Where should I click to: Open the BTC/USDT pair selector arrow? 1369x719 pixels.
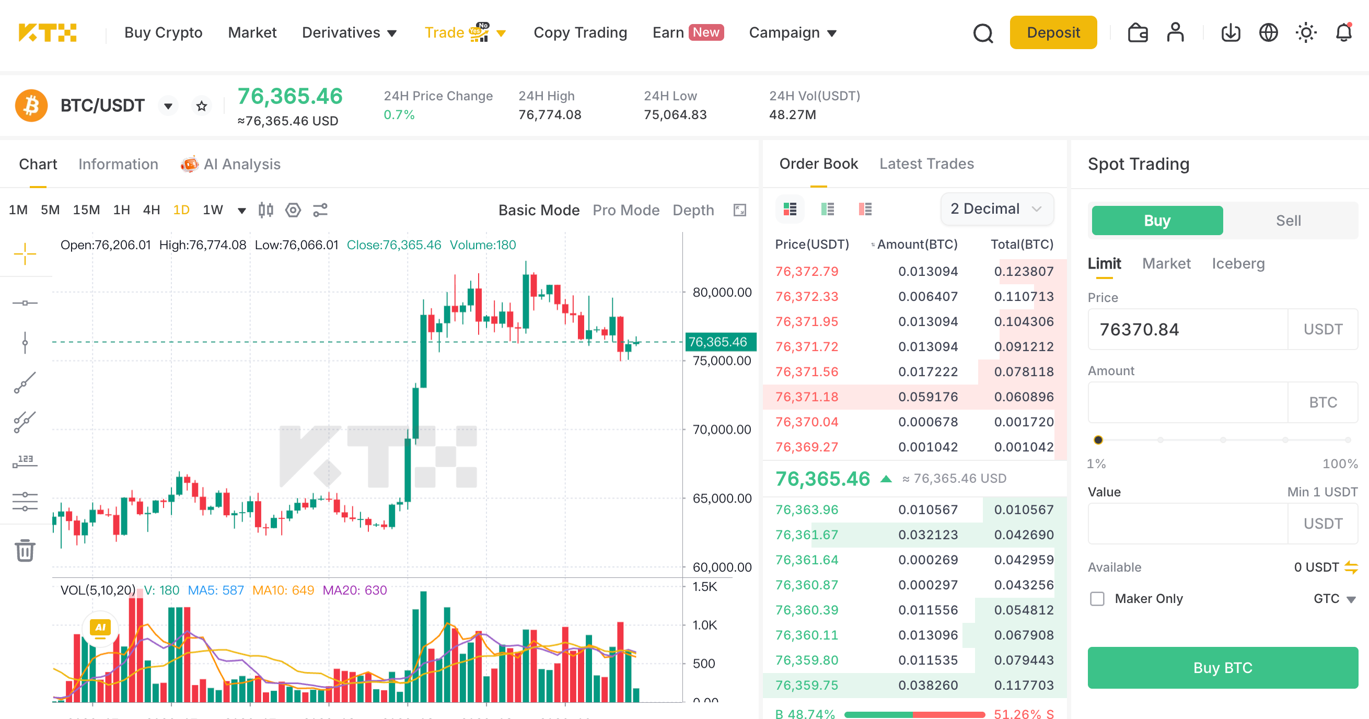coord(168,106)
